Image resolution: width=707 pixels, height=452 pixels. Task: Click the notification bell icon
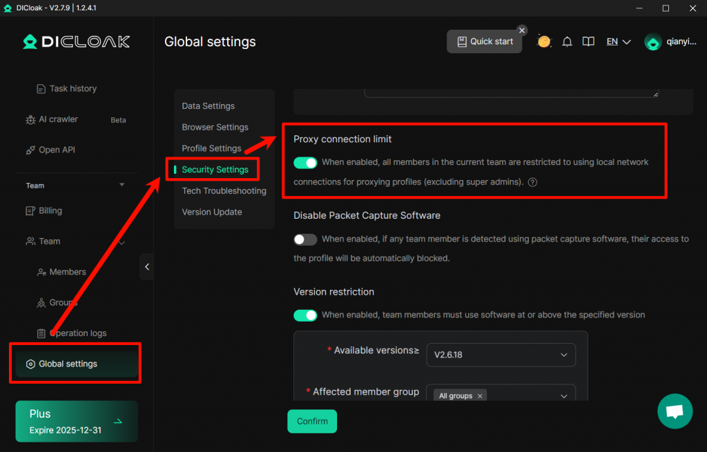pyautogui.click(x=567, y=41)
